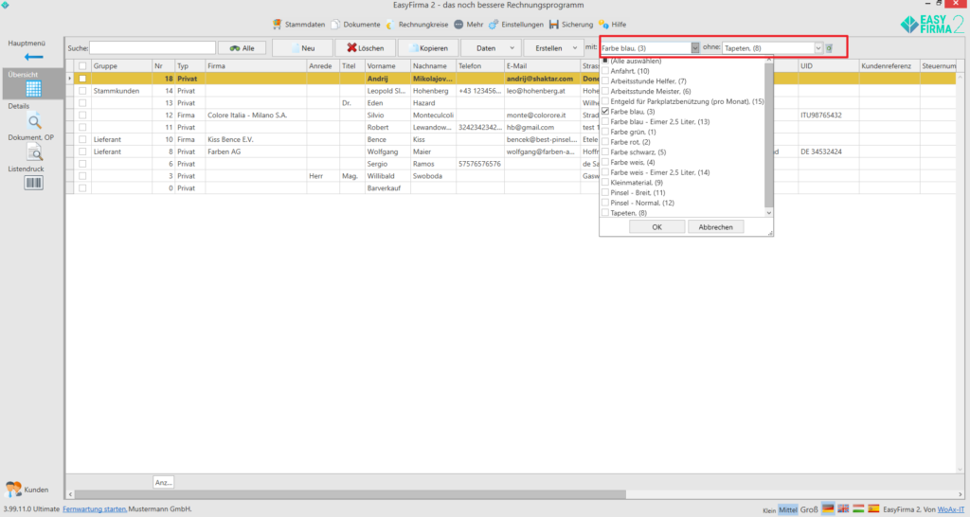Switch language with UK flag
The height and width of the screenshot is (517, 970).
tap(843, 509)
